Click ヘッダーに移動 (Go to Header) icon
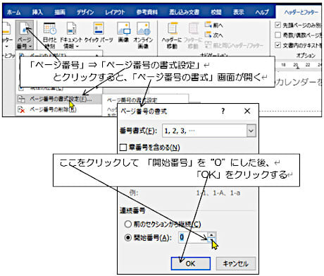This screenshot has width=324, height=276. click(172, 35)
